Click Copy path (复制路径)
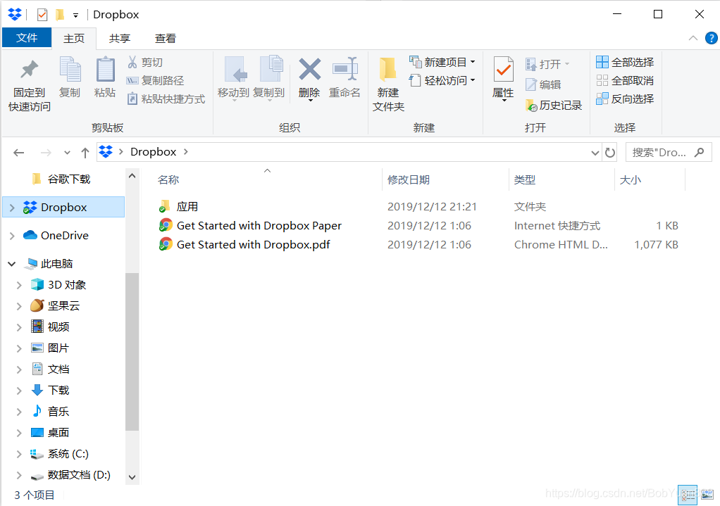 pyautogui.click(x=155, y=81)
